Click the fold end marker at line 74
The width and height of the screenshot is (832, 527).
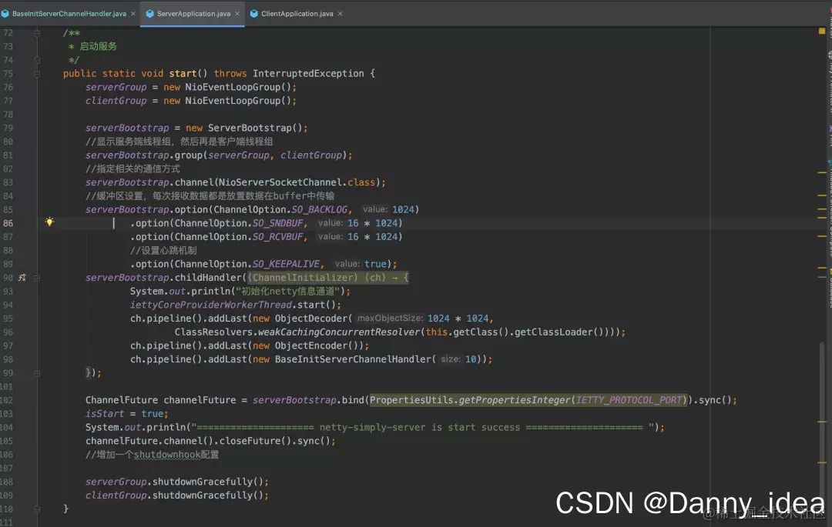pos(37,60)
